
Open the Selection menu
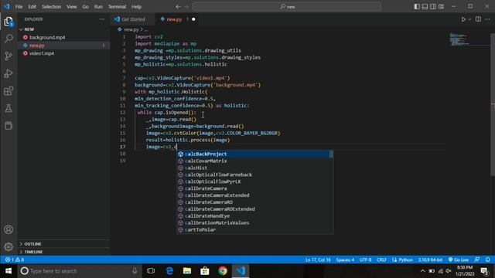click(52, 7)
